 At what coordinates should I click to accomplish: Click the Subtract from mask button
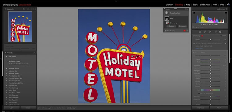point(183,26)
